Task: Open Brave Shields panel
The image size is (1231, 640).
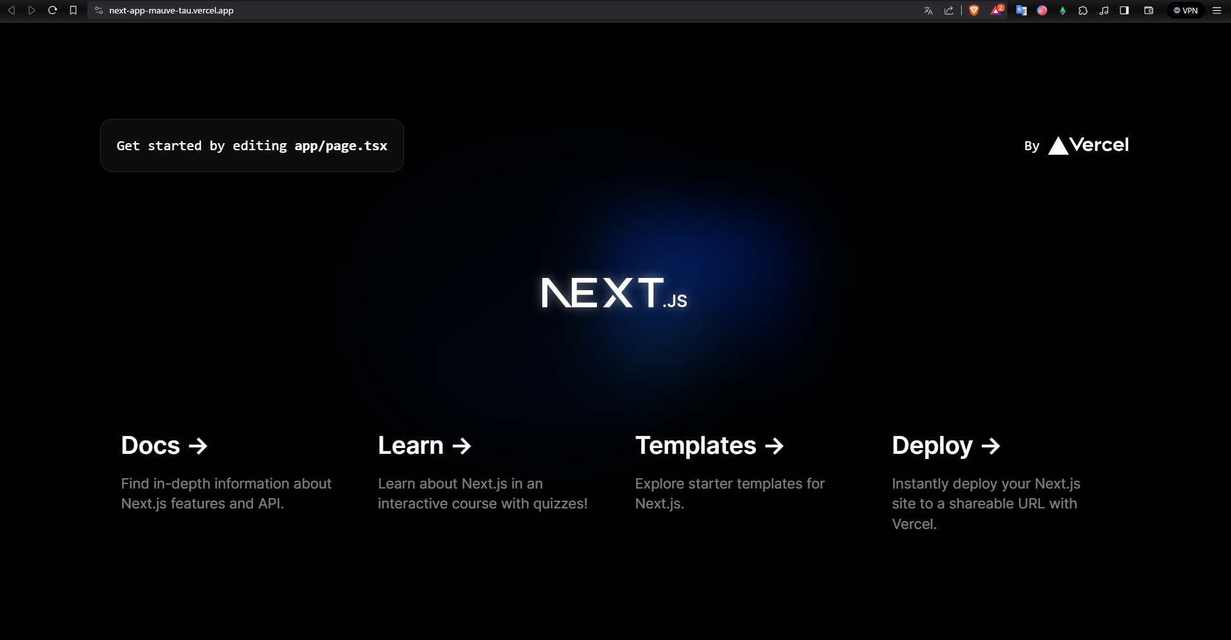Action: coord(974,10)
